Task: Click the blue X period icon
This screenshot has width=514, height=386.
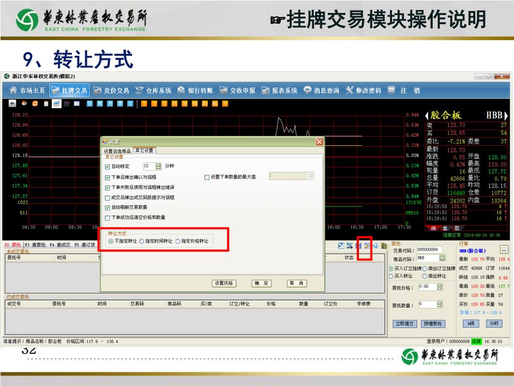Action: [130, 104]
